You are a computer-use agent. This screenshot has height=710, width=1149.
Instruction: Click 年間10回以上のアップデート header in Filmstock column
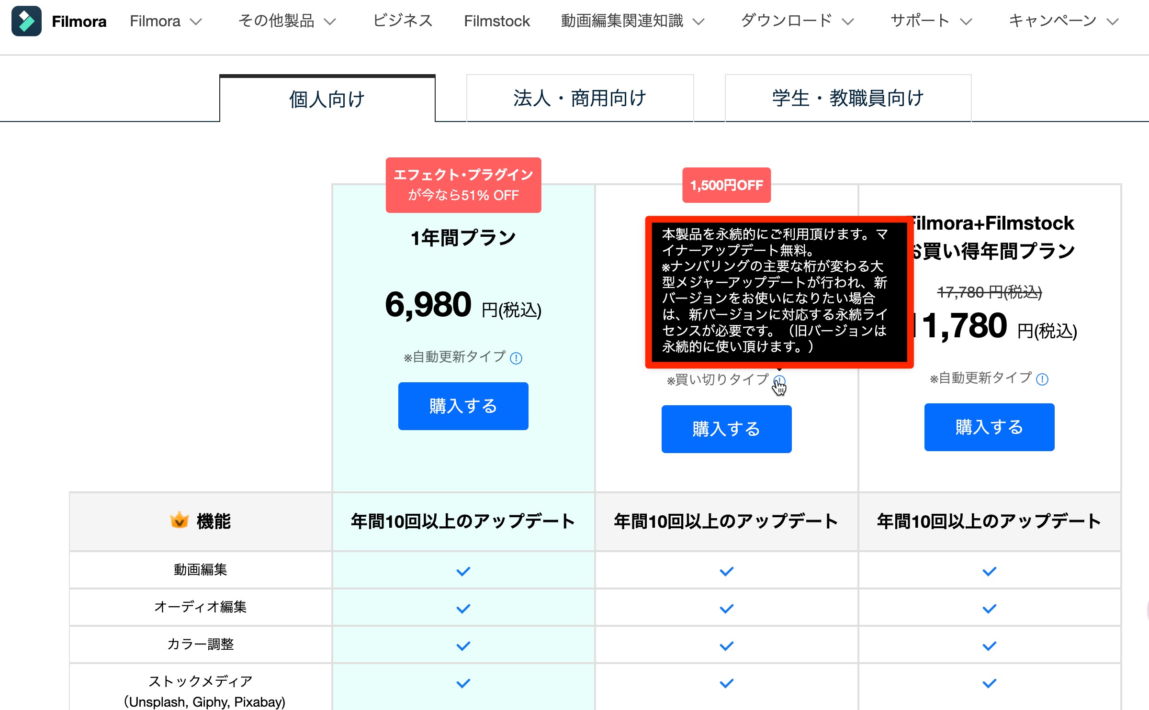pos(989,521)
